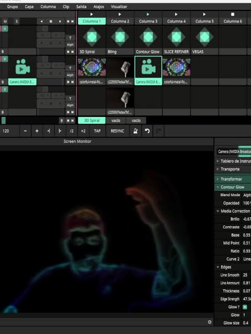The height and width of the screenshot is (334, 251).
Task: Toggle the V video button on the top layer
Action: 5,29
